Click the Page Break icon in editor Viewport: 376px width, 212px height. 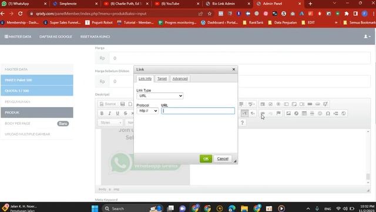tap(335, 114)
